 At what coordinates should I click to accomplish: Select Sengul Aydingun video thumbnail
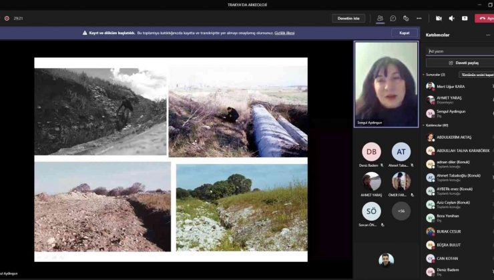click(386, 84)
